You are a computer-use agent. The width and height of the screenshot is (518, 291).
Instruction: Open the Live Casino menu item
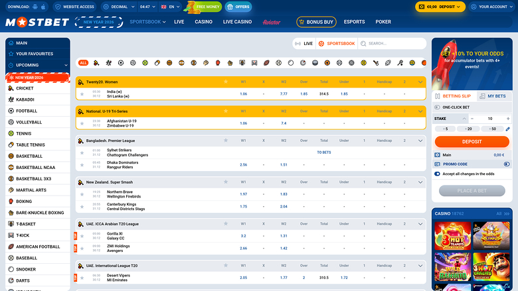point(237,22)
